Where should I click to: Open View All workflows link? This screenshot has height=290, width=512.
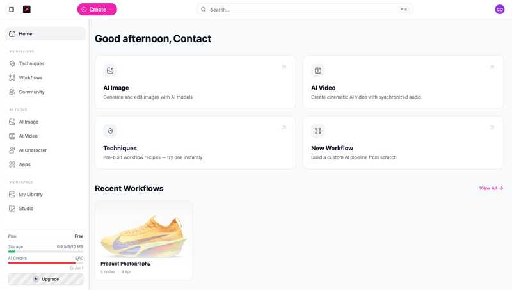click(491, 188)
